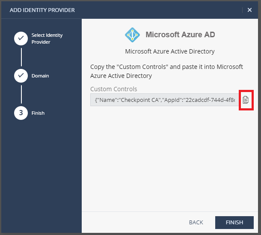The width and height of the screenshot is (261, 235).
Task: Focus the Custom Controls text field
Action: [165, 100]
